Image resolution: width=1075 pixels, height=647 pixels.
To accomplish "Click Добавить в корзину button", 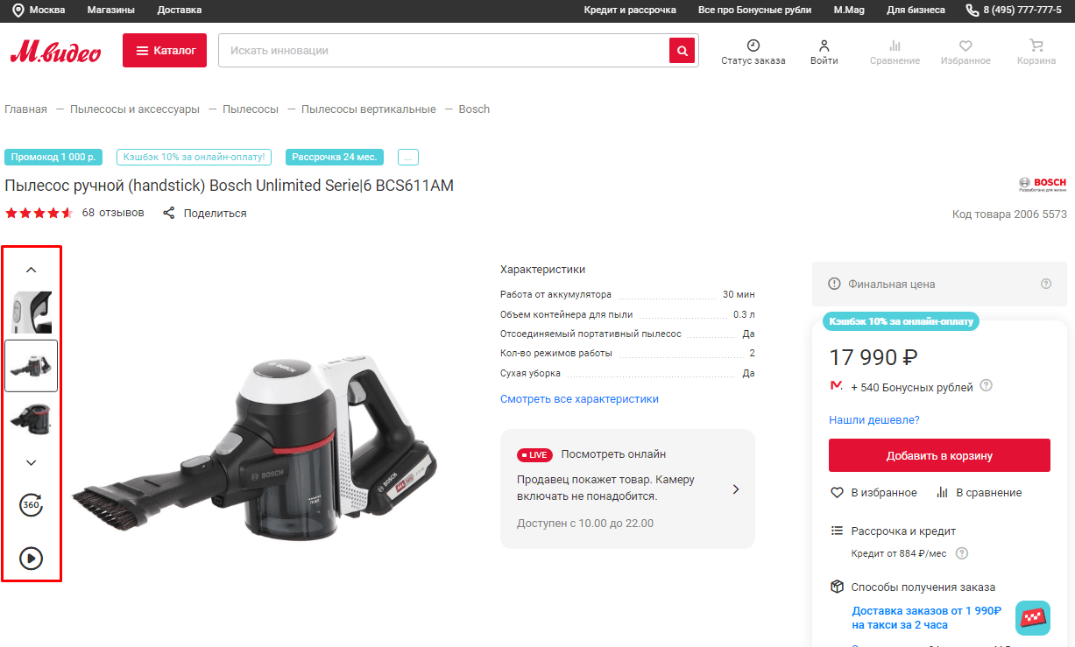I will coord(939,455).
